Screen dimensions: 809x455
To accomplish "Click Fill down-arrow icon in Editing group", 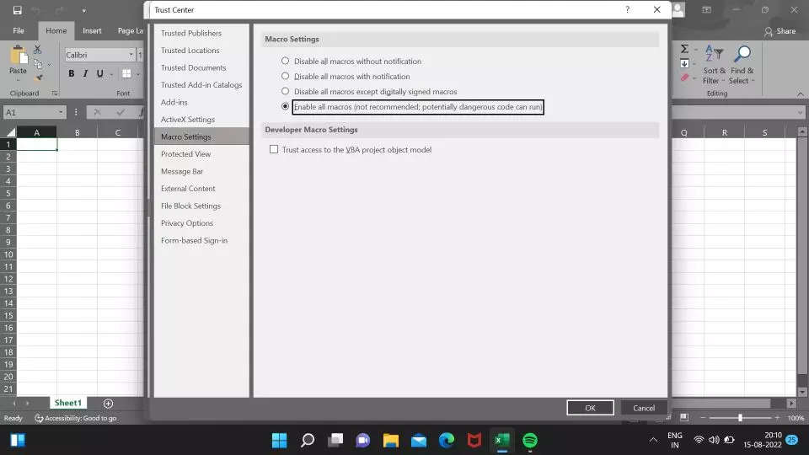I will click(684, 64).
